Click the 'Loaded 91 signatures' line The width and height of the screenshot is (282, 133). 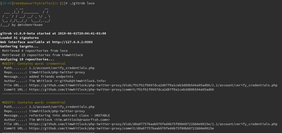point(19,38)
